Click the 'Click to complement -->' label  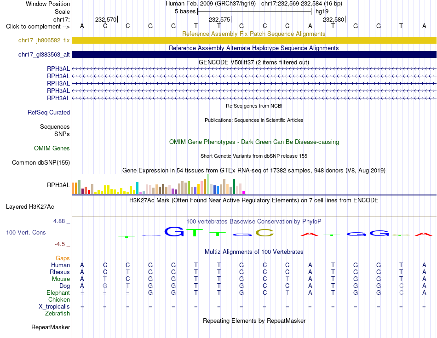click(38, 27)
